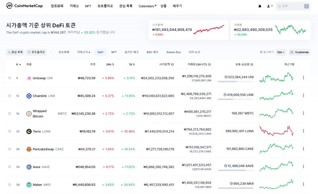Open the rows-per-page 100 dropdown

(x=281, y=52)
